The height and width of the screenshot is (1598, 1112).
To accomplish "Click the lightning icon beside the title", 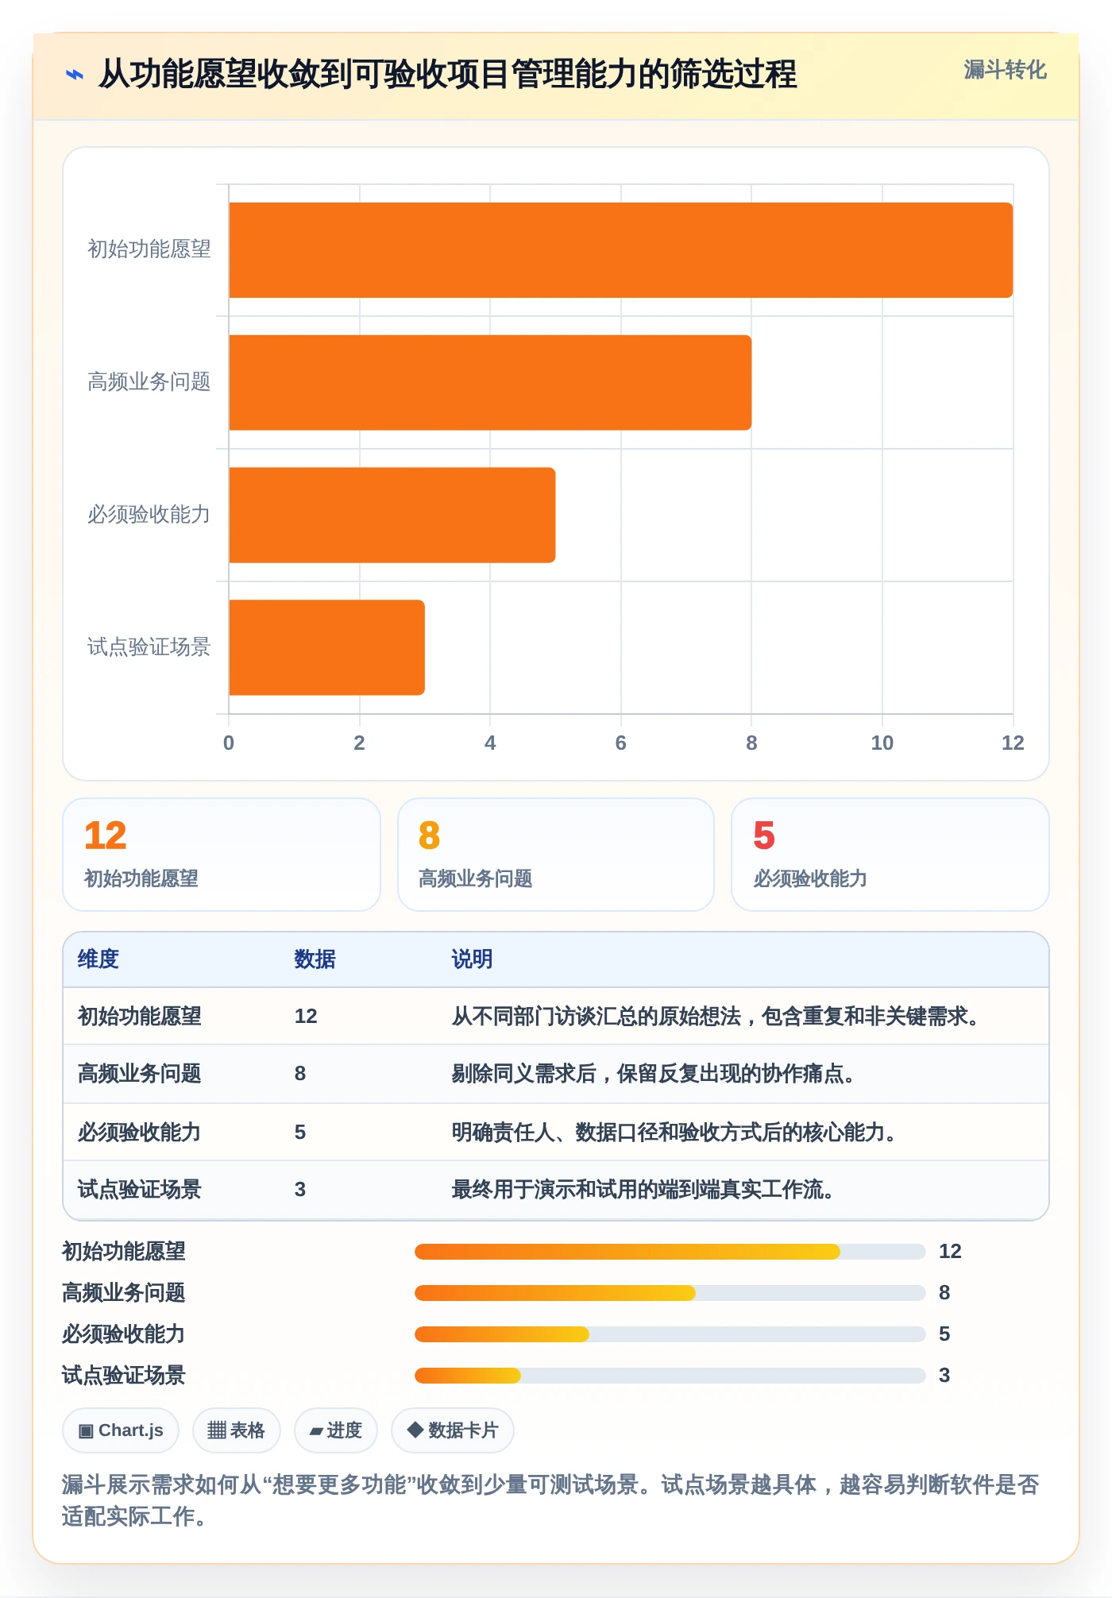I will (74, 75).
